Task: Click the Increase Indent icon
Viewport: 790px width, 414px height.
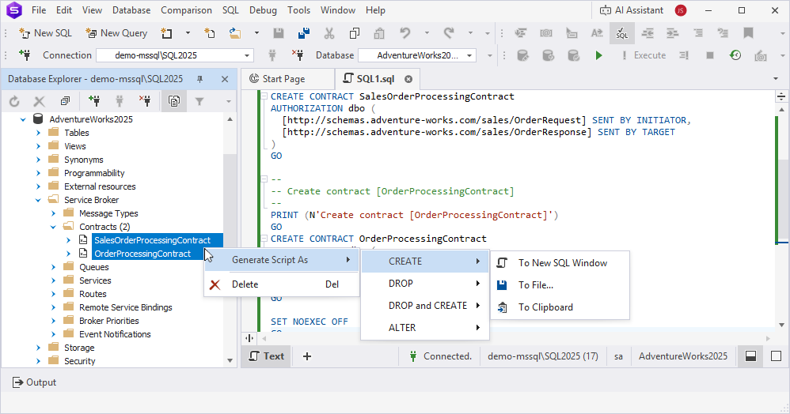Action: tap(673, 33)
